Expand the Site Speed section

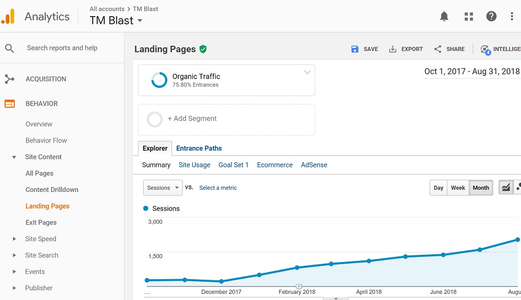(14, 239)
